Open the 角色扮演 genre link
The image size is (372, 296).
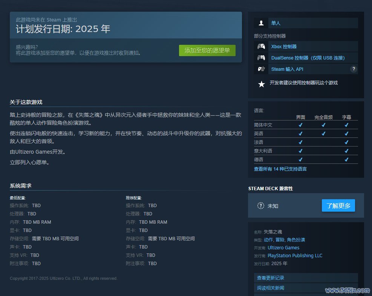pos(296,240)
